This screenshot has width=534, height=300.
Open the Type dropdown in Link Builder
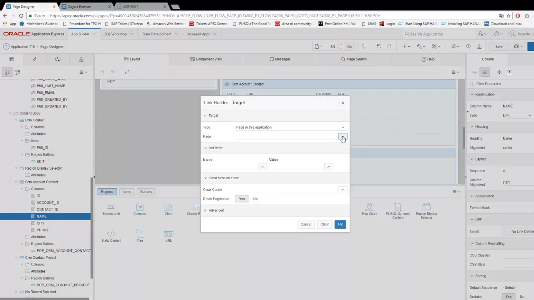coord(291,127)
